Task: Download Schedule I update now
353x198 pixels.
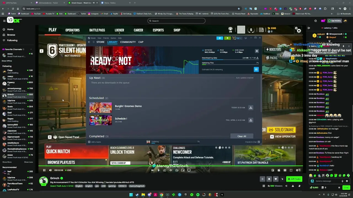Action: tap(251, 120)
